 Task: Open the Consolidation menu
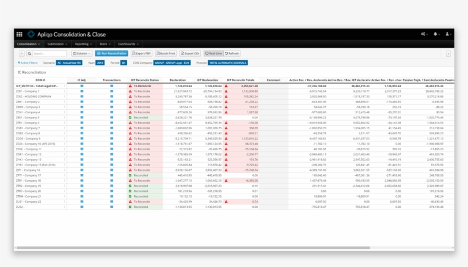29,44
